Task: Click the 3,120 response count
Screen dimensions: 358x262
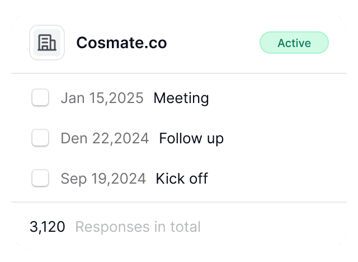Action: (x=47, y=227)
